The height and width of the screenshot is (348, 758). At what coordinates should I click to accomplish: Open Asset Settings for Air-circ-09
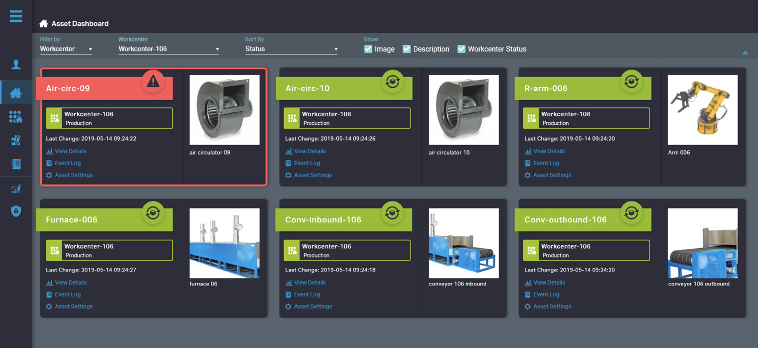[x=69, y=175]
